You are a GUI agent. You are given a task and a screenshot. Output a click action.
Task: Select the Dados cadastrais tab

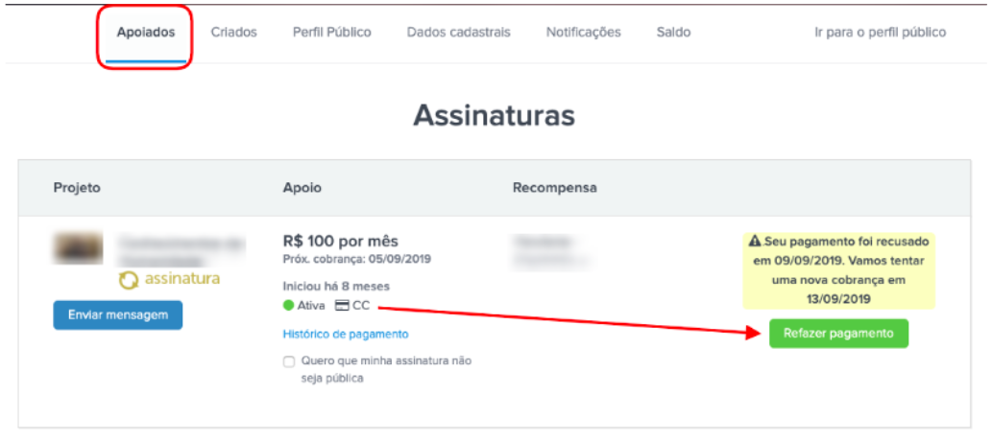coord(459,33)
